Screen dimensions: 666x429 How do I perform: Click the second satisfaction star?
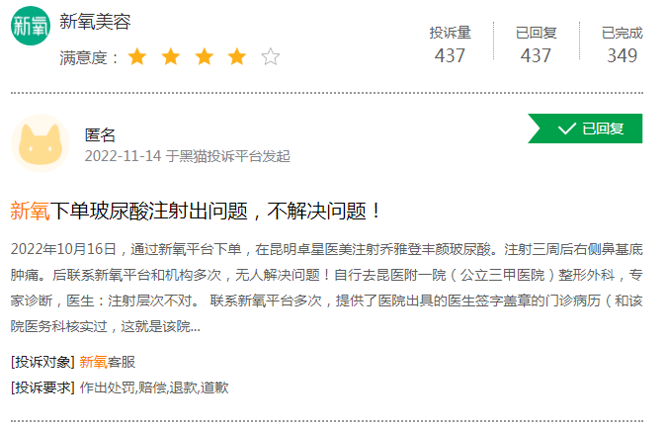coord(171,57)
